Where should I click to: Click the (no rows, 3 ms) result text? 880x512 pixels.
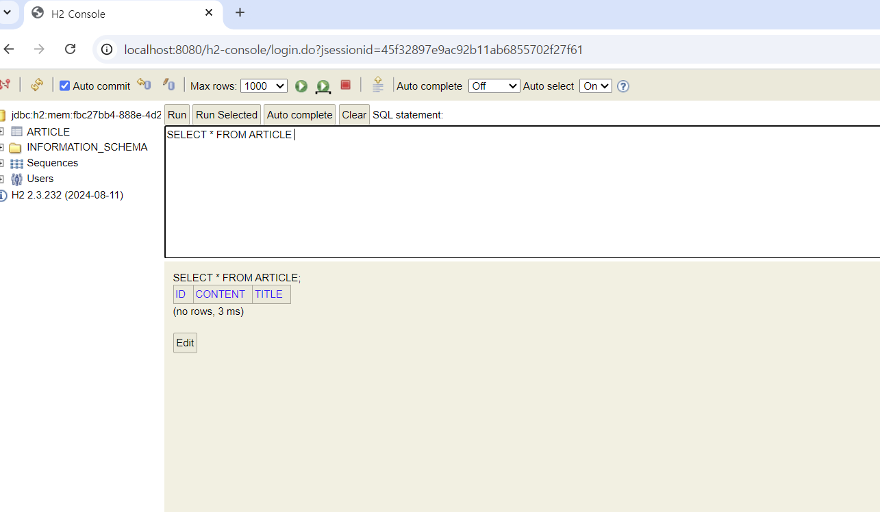coord(208,311)
